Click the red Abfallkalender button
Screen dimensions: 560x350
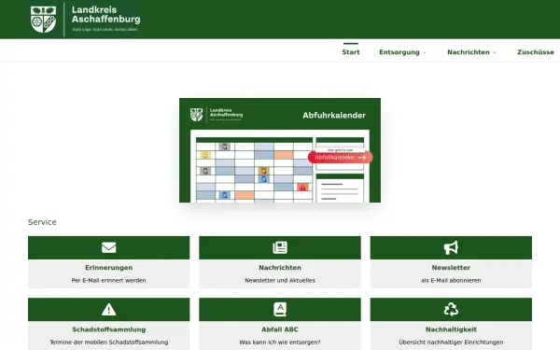click(340, 157)
